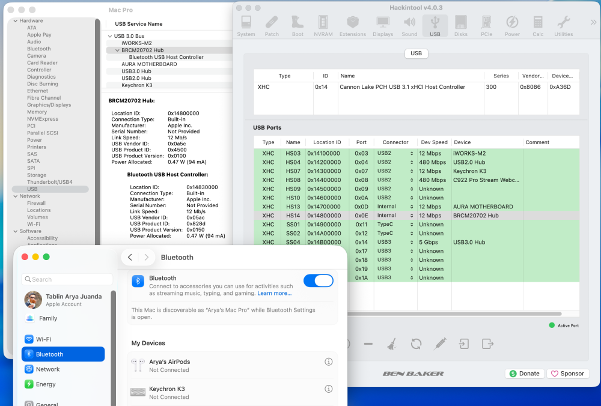
Task: Click the Dev Speed column header
Action: coord(435,142)
